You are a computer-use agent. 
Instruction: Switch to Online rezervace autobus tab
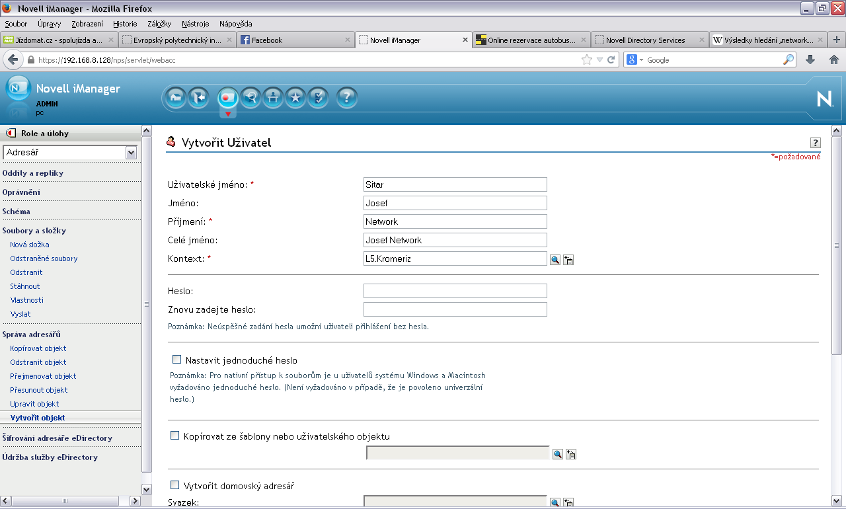tap(531, 40)
